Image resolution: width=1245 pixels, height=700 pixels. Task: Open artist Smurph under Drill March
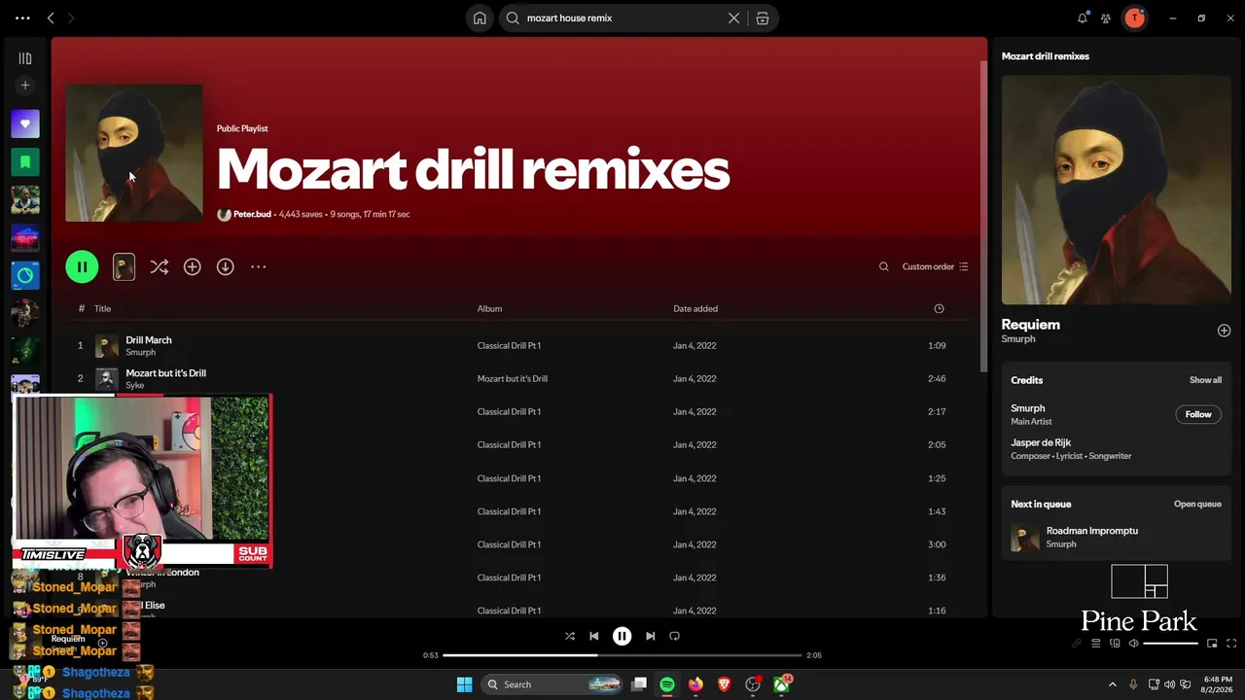[x=140, y=352]
